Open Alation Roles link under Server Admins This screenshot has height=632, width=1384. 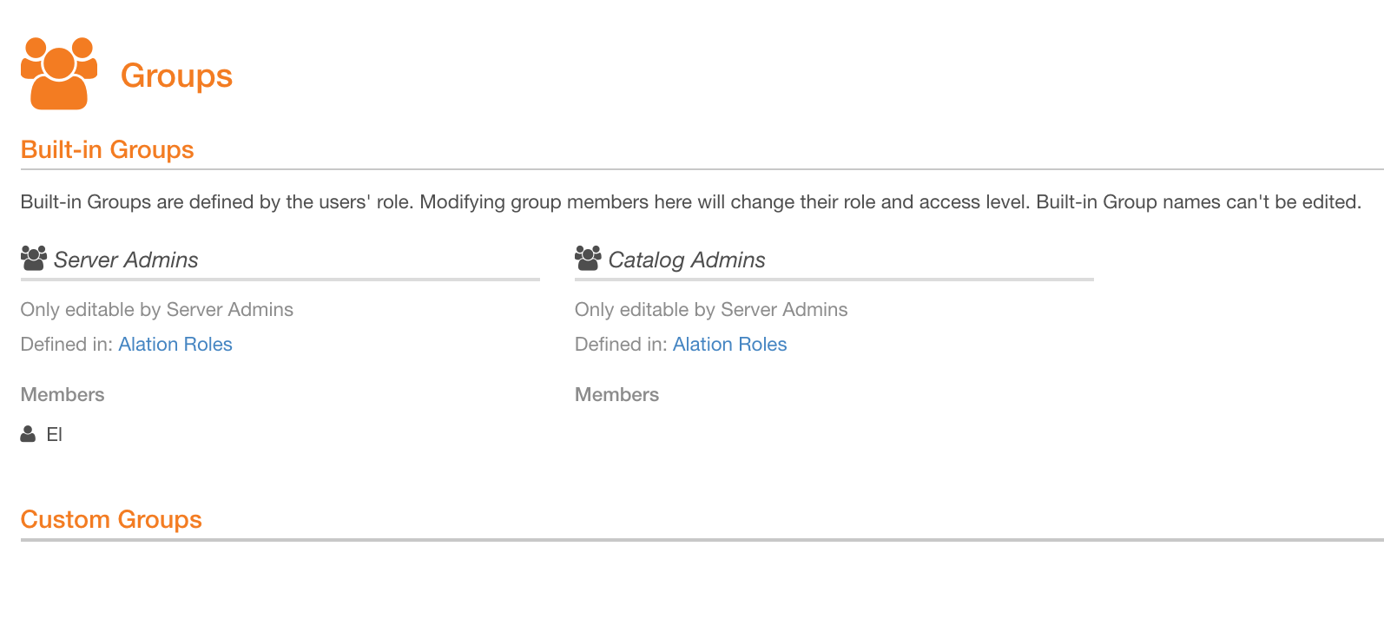coord(175,345)
